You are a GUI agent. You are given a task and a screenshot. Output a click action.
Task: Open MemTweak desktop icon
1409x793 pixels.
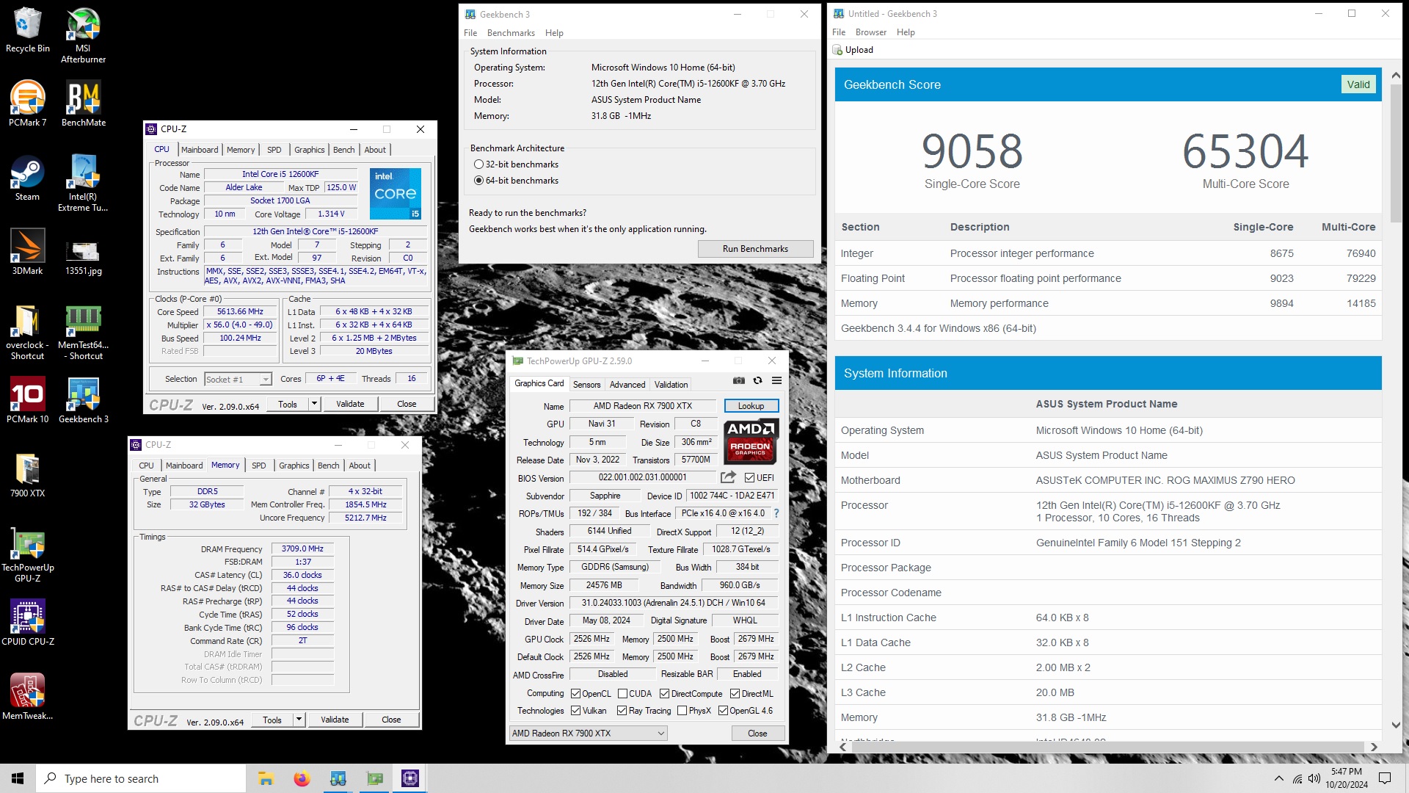click(x=28, y=697)
